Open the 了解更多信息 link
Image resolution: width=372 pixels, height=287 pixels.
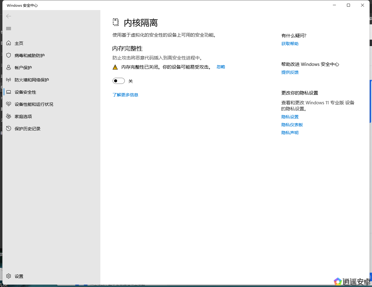click(125, 95)
